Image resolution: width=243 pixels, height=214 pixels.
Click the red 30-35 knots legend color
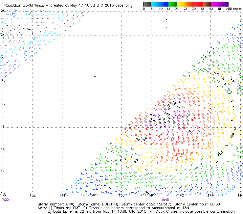click(198, 4)
